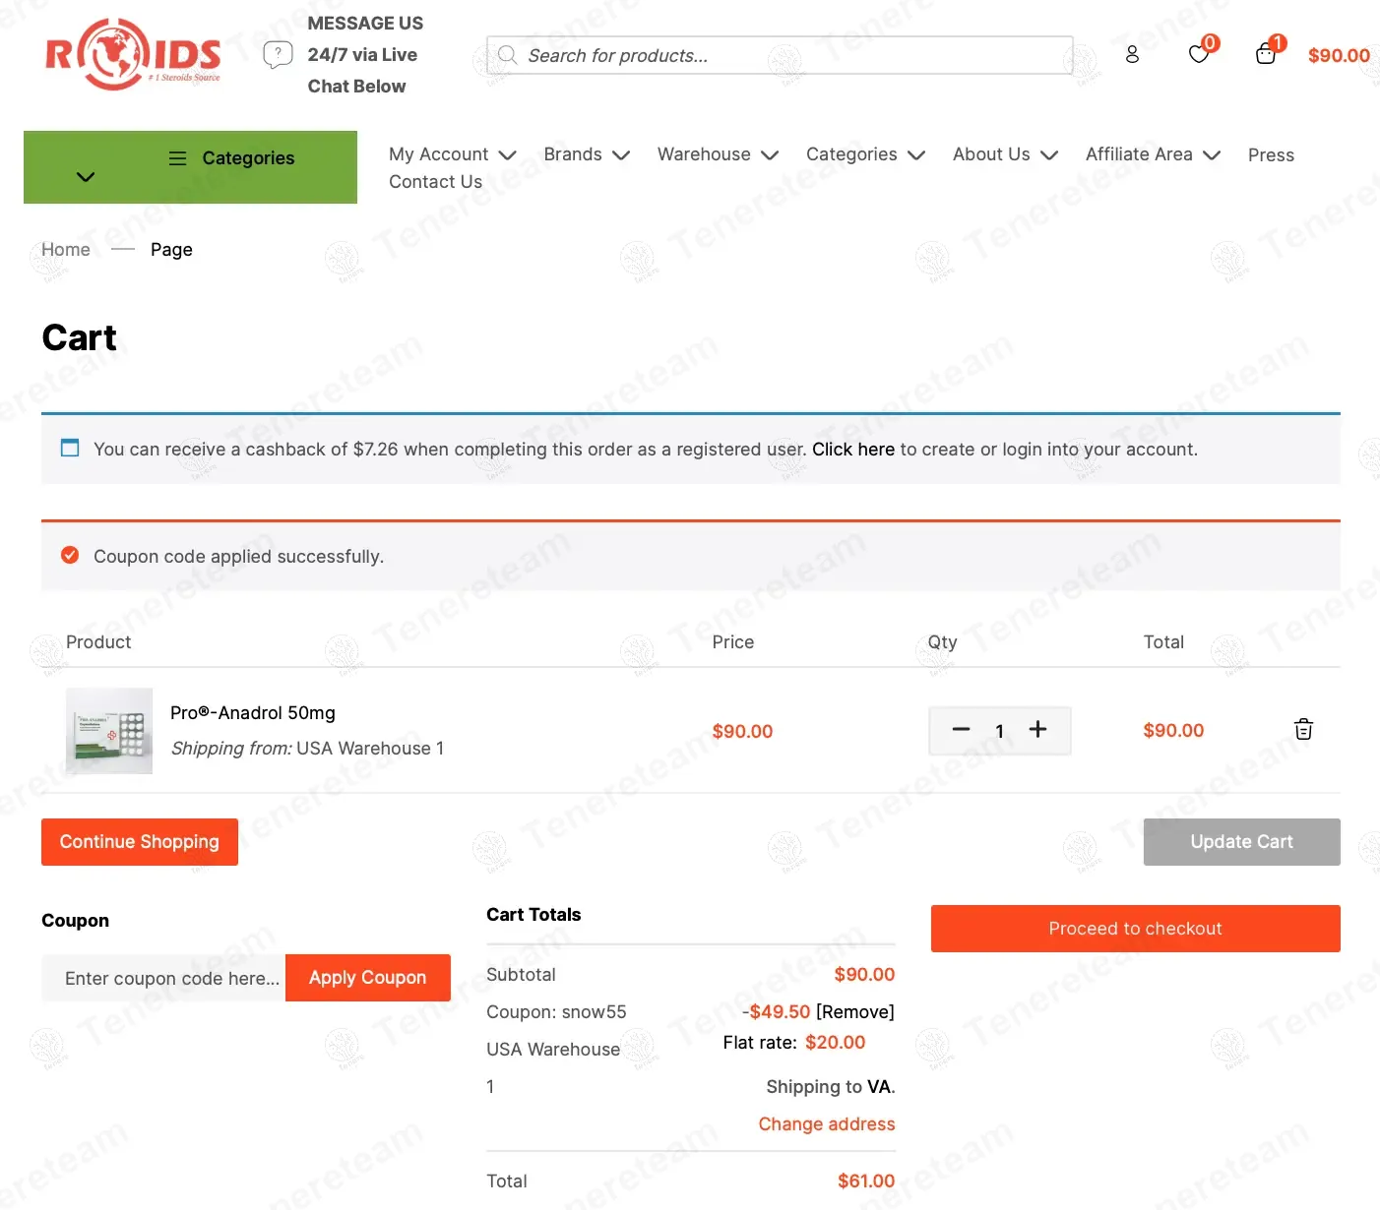Open the Contact Us menu item
The width and height of the screenshot is (1380, 1210).
435,181
